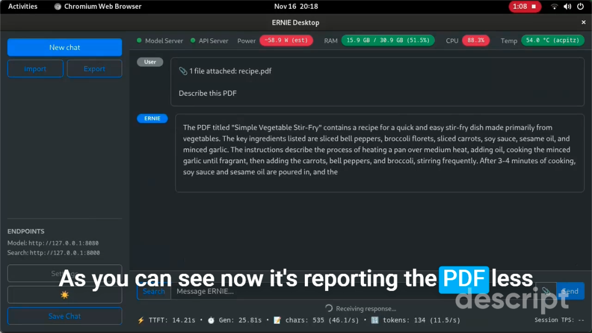The width and height of the screenshot is (592, 333).
Task: Click the 'Describe this PDF' message text
Action: 208,93
